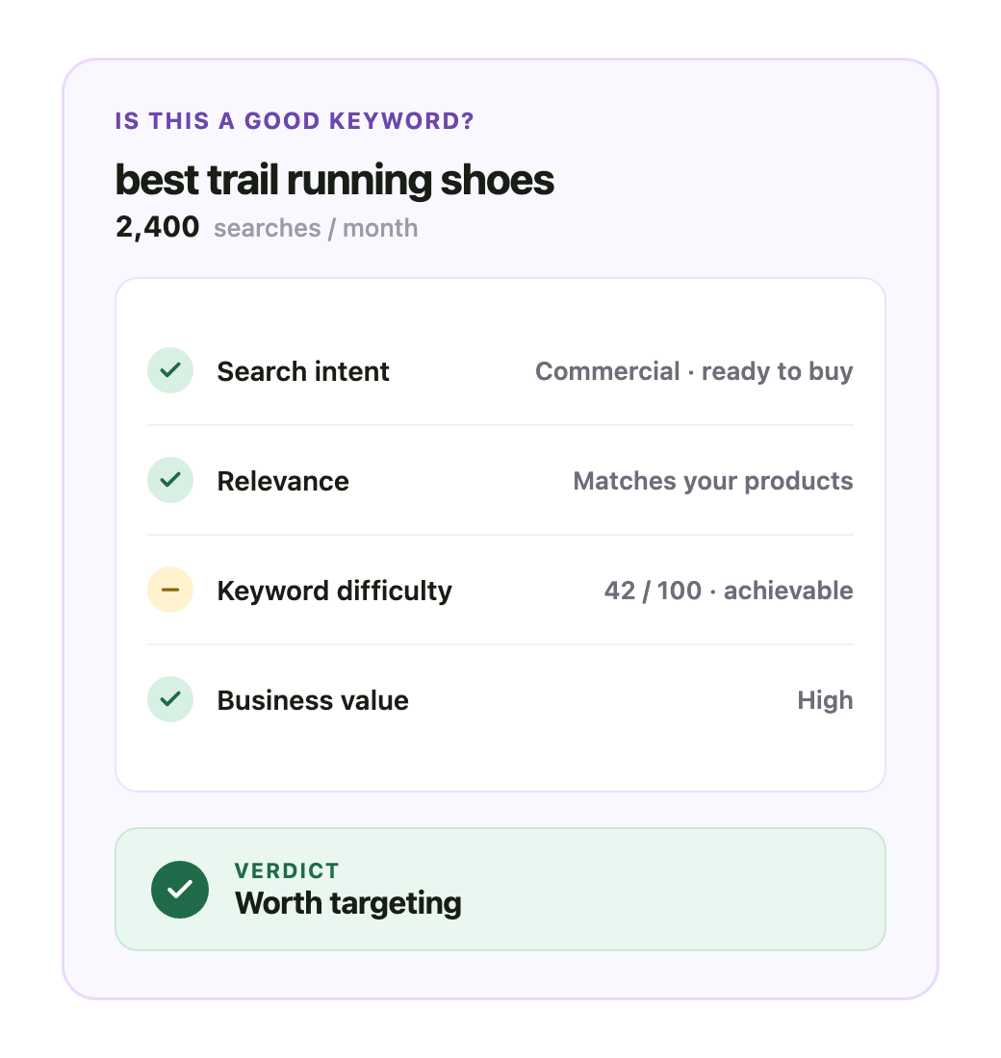Click the "High" business value text
This screenshot has width=1001, height=1058.
825,700
